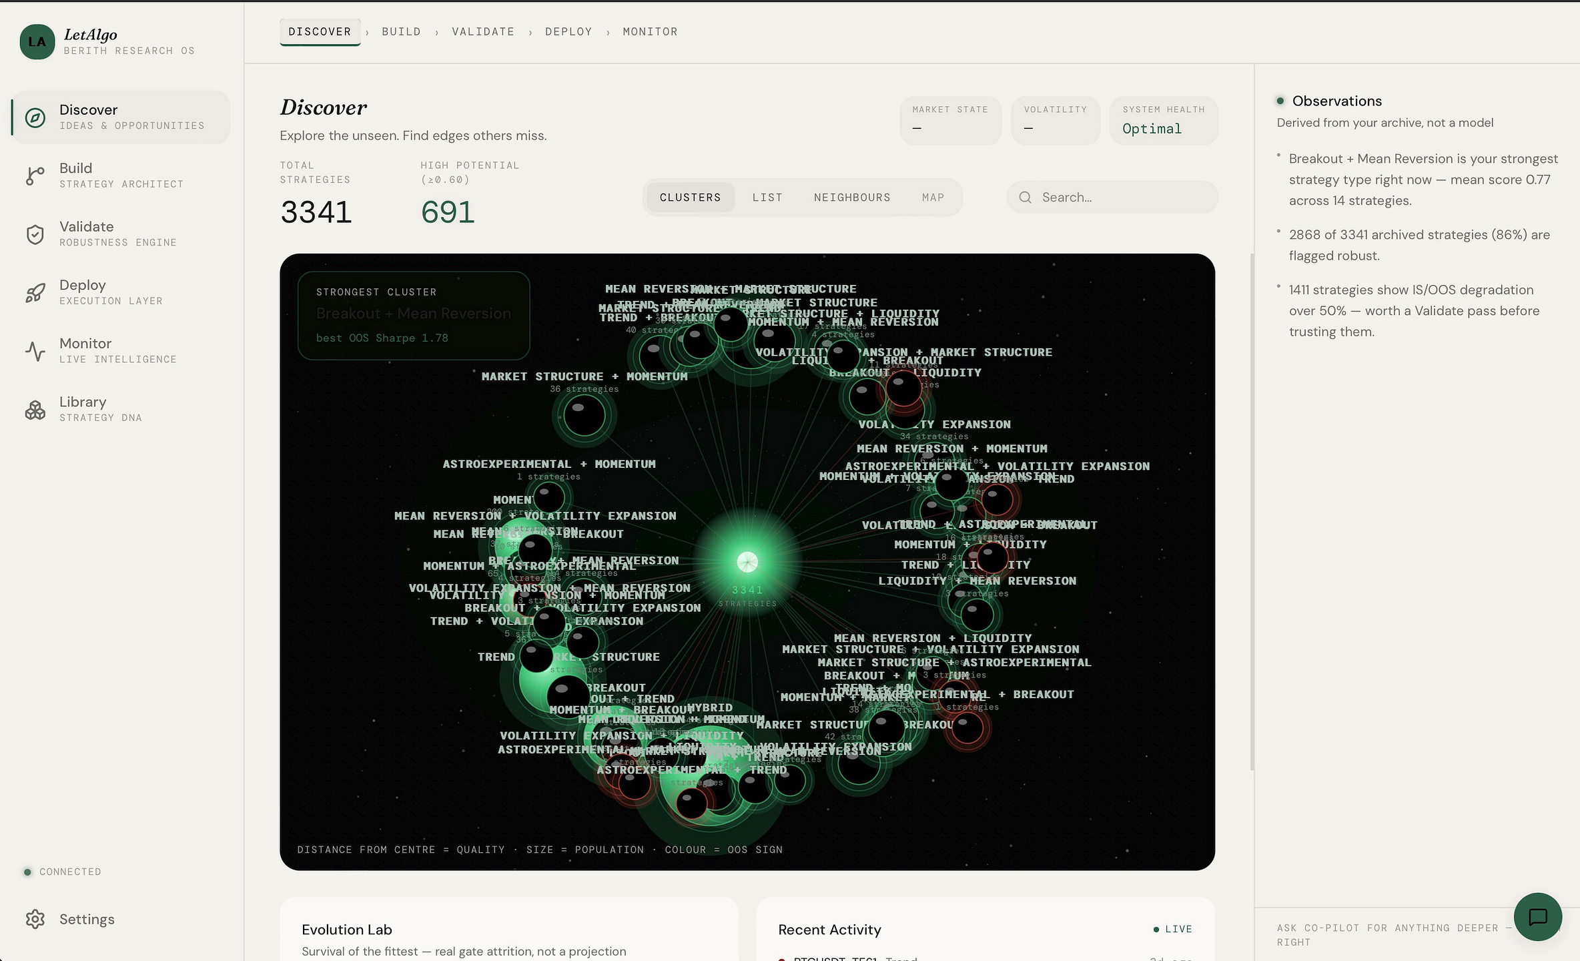
Task: Click the Monitor pulse icon
Action: (35, 351)
